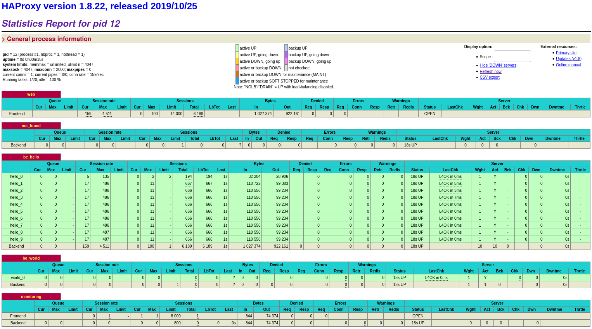Click the monitoring Frontend row label
Viewport: 592px width, 329px height.
coord(18,316)
